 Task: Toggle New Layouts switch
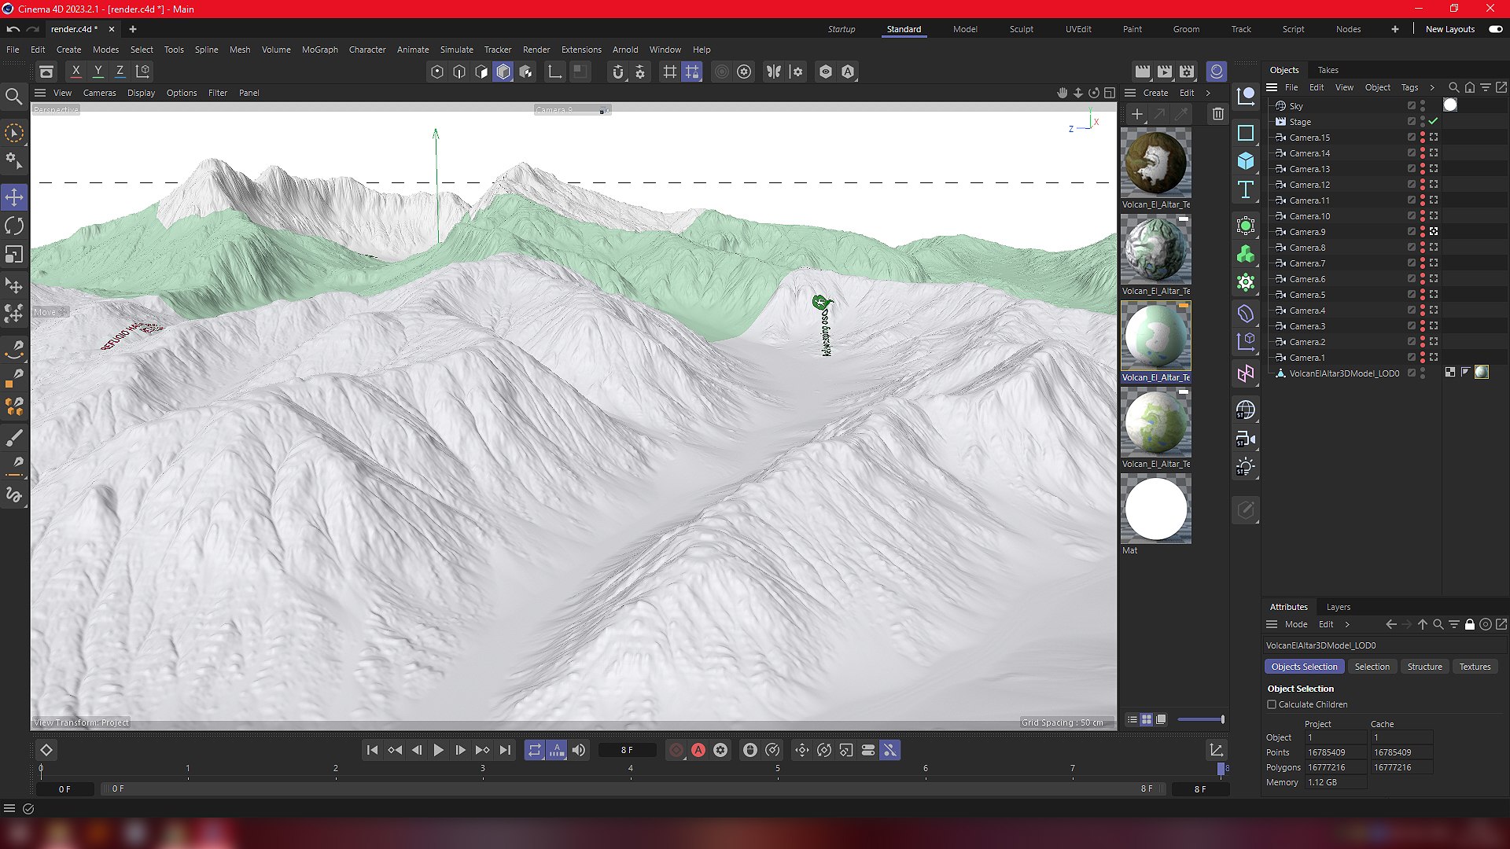coord(1496,29)
